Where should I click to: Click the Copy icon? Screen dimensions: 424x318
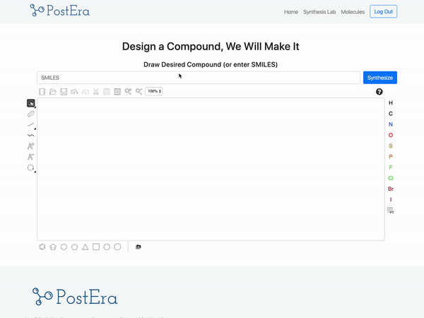[x=107, y=92]
